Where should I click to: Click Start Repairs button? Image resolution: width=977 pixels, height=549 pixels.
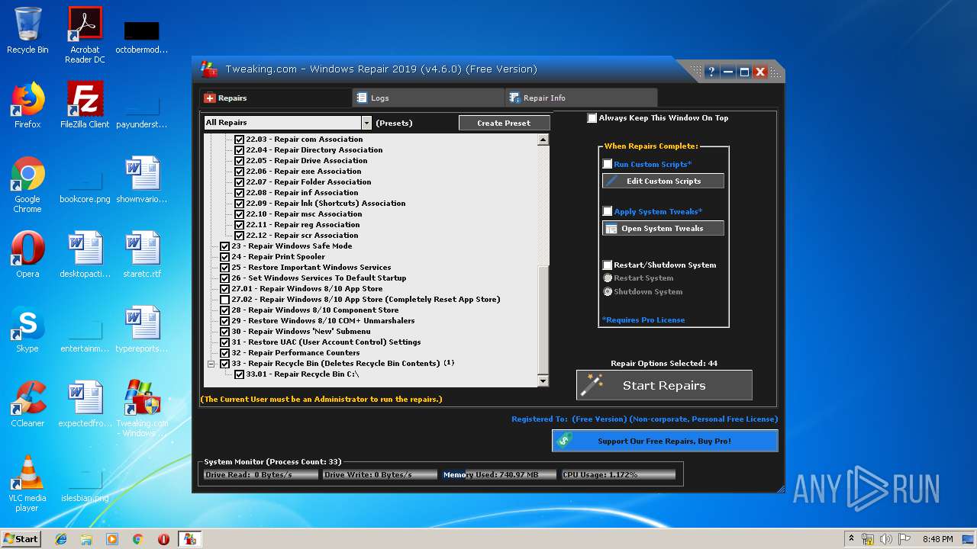click(x=664, y=385)
